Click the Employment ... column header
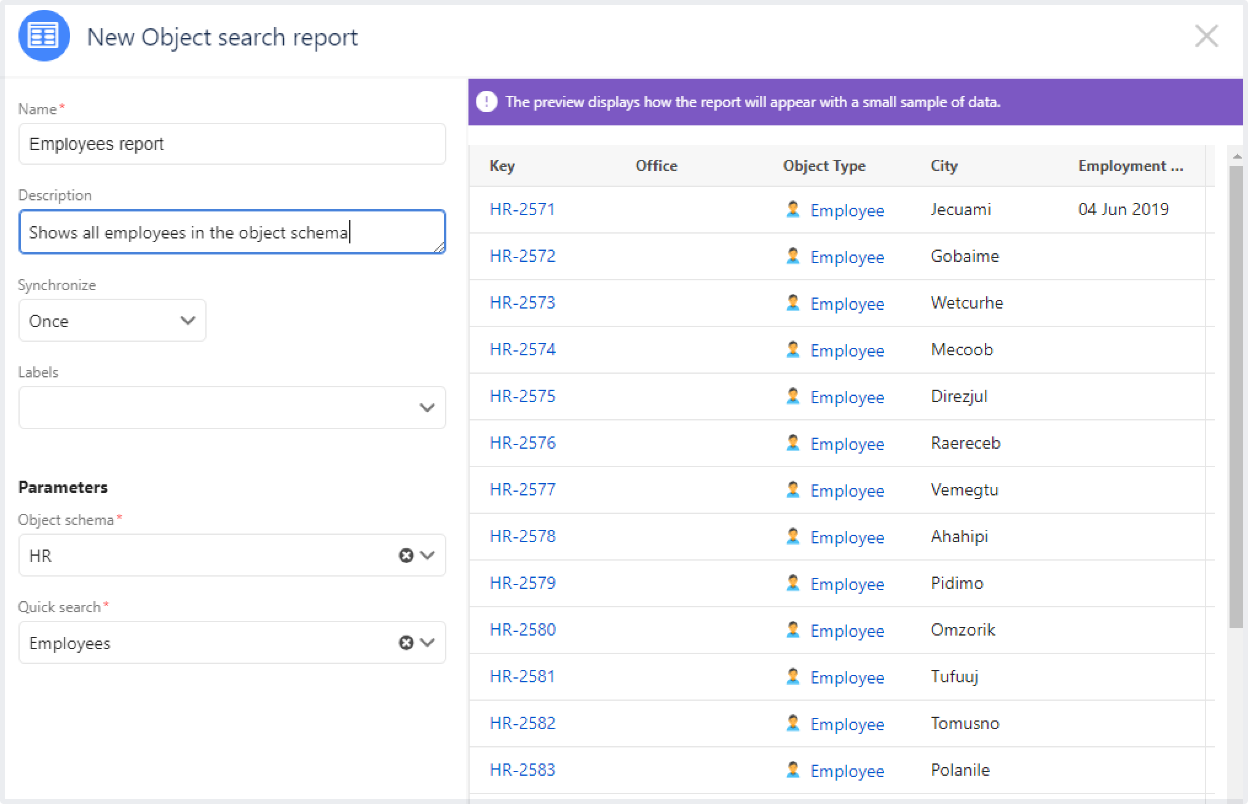Image resolution: width=1248 pixels, height=804 pixels. coord(1131,166)
